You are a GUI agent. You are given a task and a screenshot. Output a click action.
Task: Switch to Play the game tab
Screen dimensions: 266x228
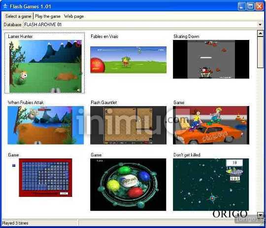(48, 16)
